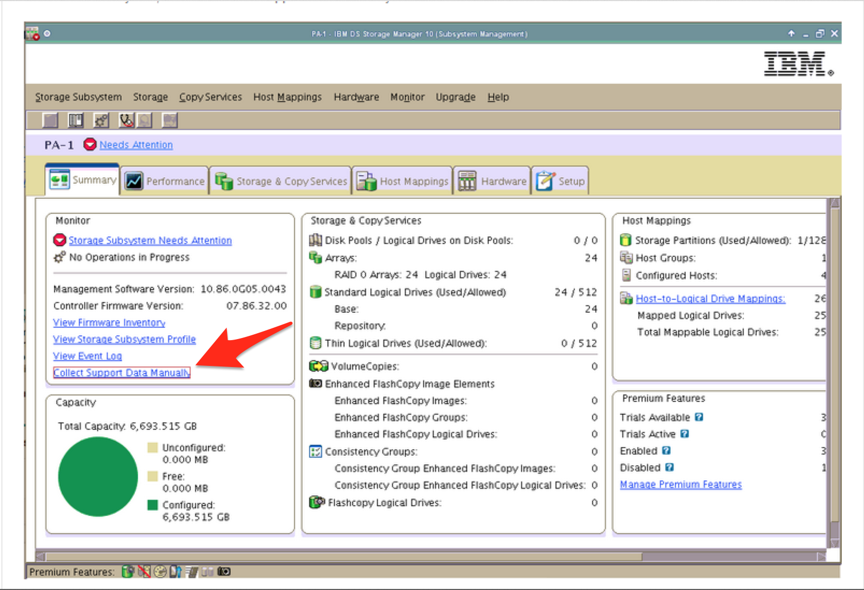
Task: Open Host-to-Logical Drive Mappings link
Action: click(710, 298)
